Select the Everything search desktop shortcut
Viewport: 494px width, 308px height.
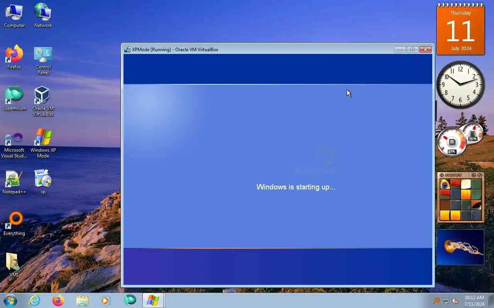(x=14, y=223)
